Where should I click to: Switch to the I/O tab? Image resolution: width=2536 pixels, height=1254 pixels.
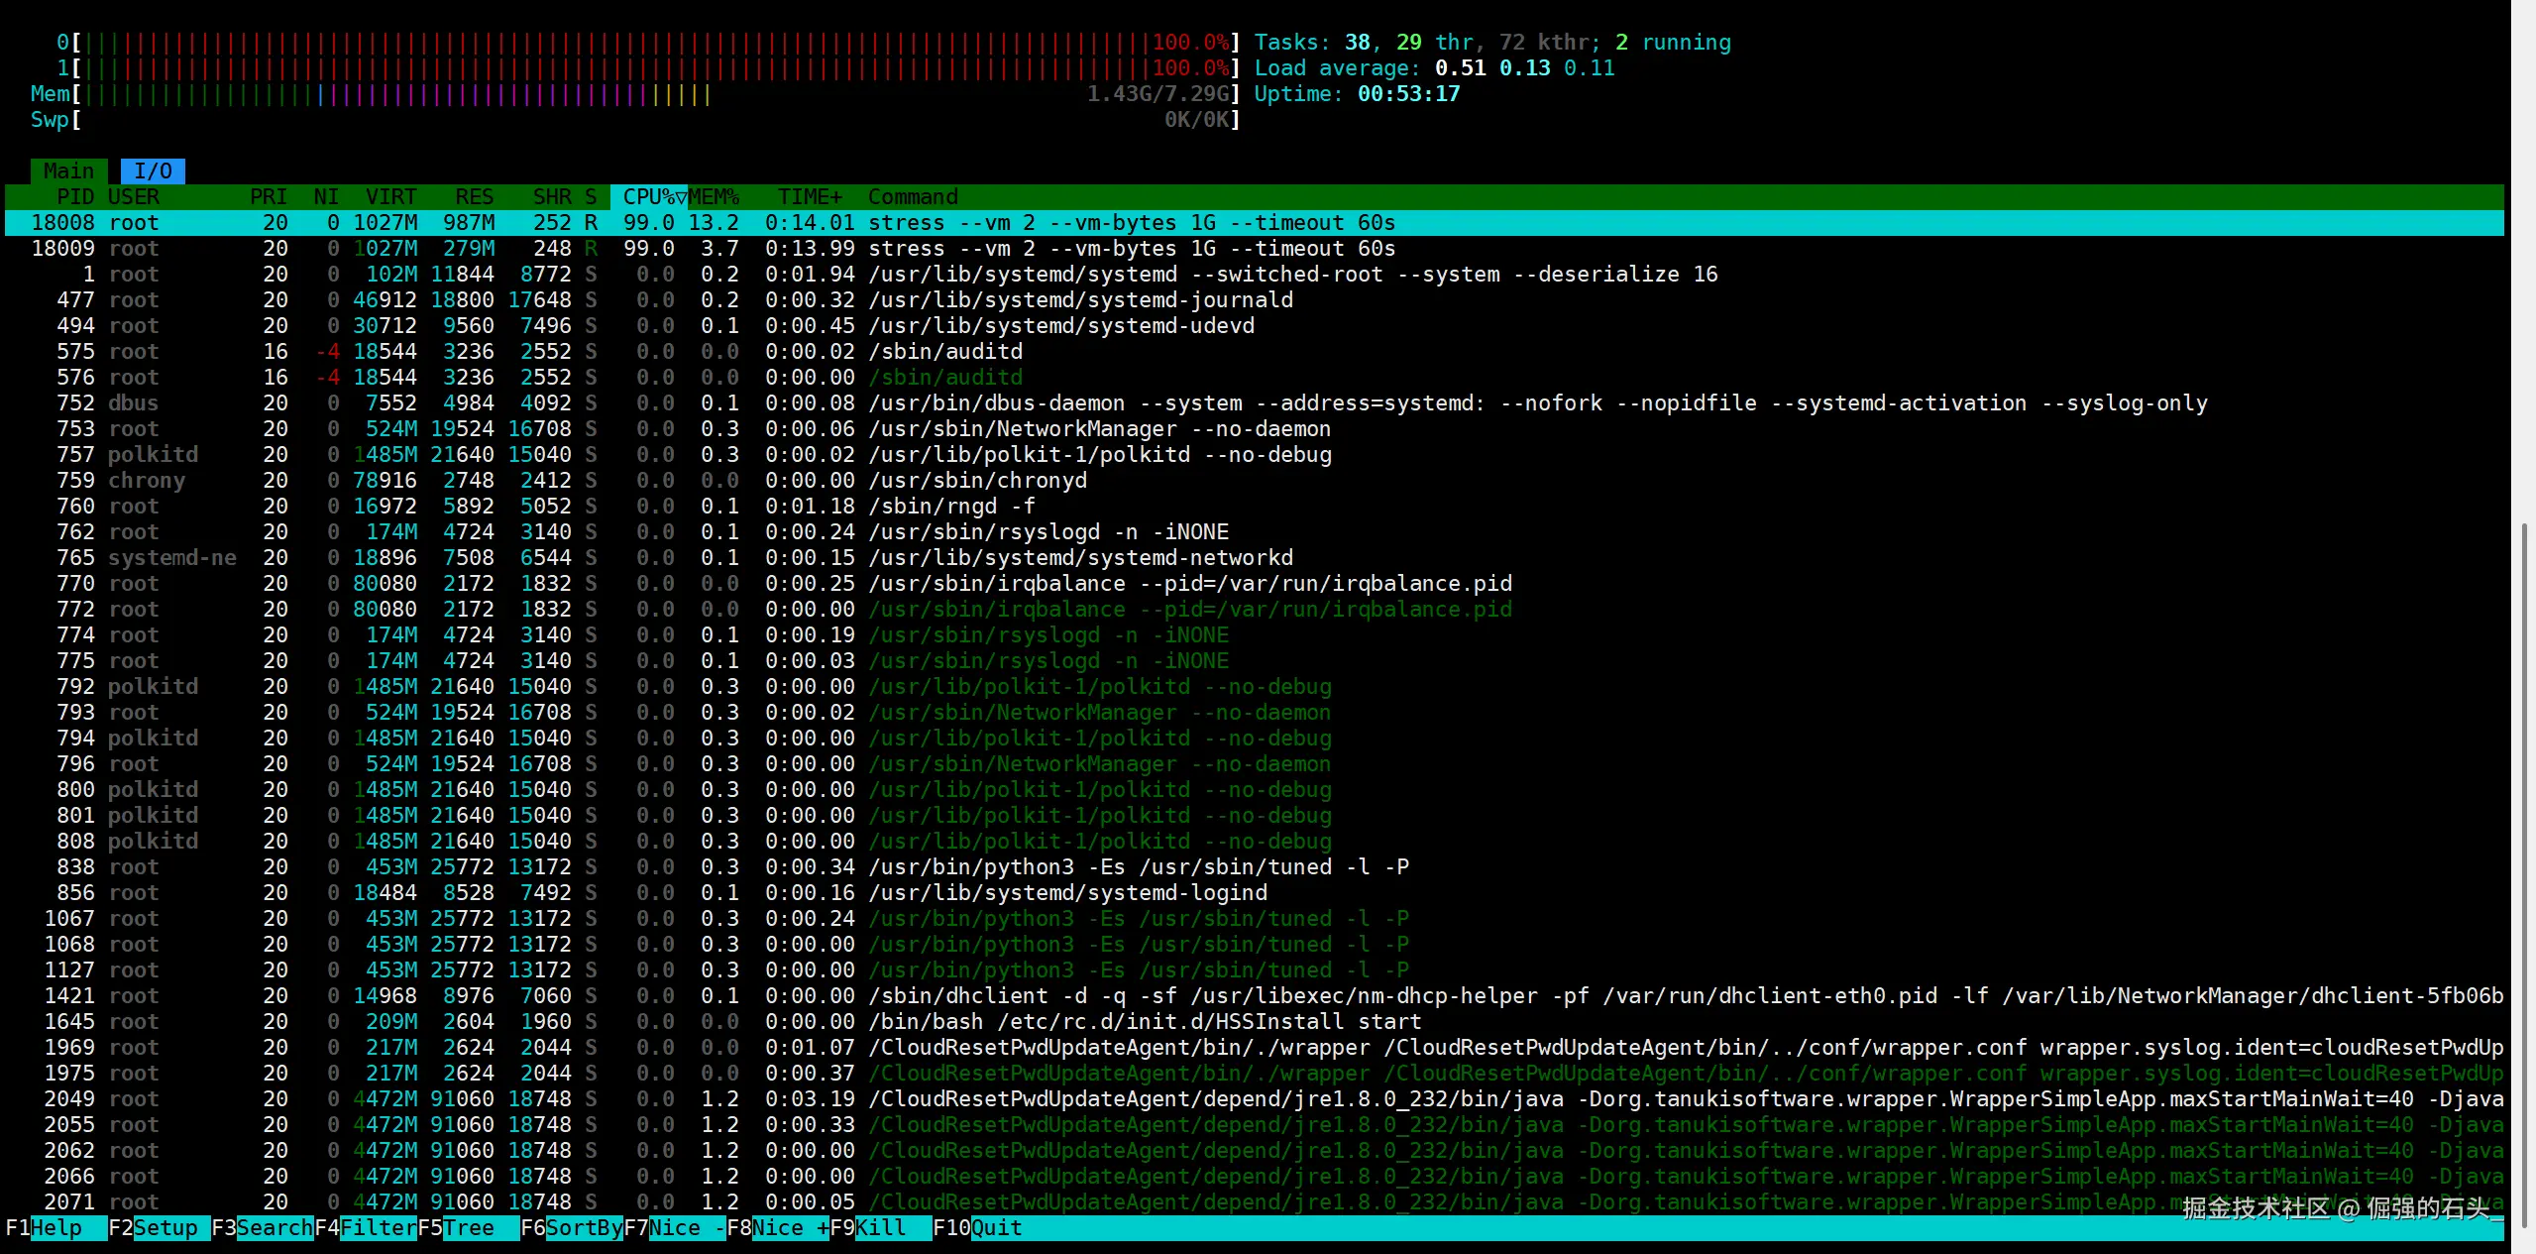point(153,171)
